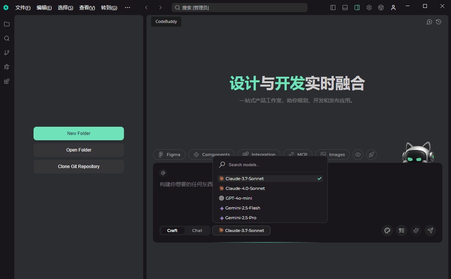Collapse the Claude-3.7-Sonnet model selector dropdown
This screenshot has width=451, height=279.
[241, 230]
